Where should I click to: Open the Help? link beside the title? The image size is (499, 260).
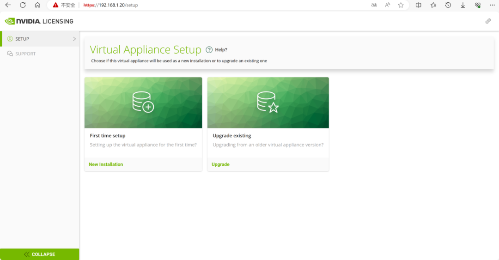click(x=221, y=50)
